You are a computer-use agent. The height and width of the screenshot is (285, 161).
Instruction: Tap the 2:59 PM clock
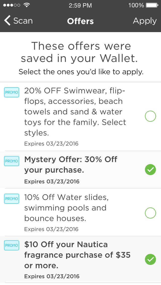click(80, 5)
